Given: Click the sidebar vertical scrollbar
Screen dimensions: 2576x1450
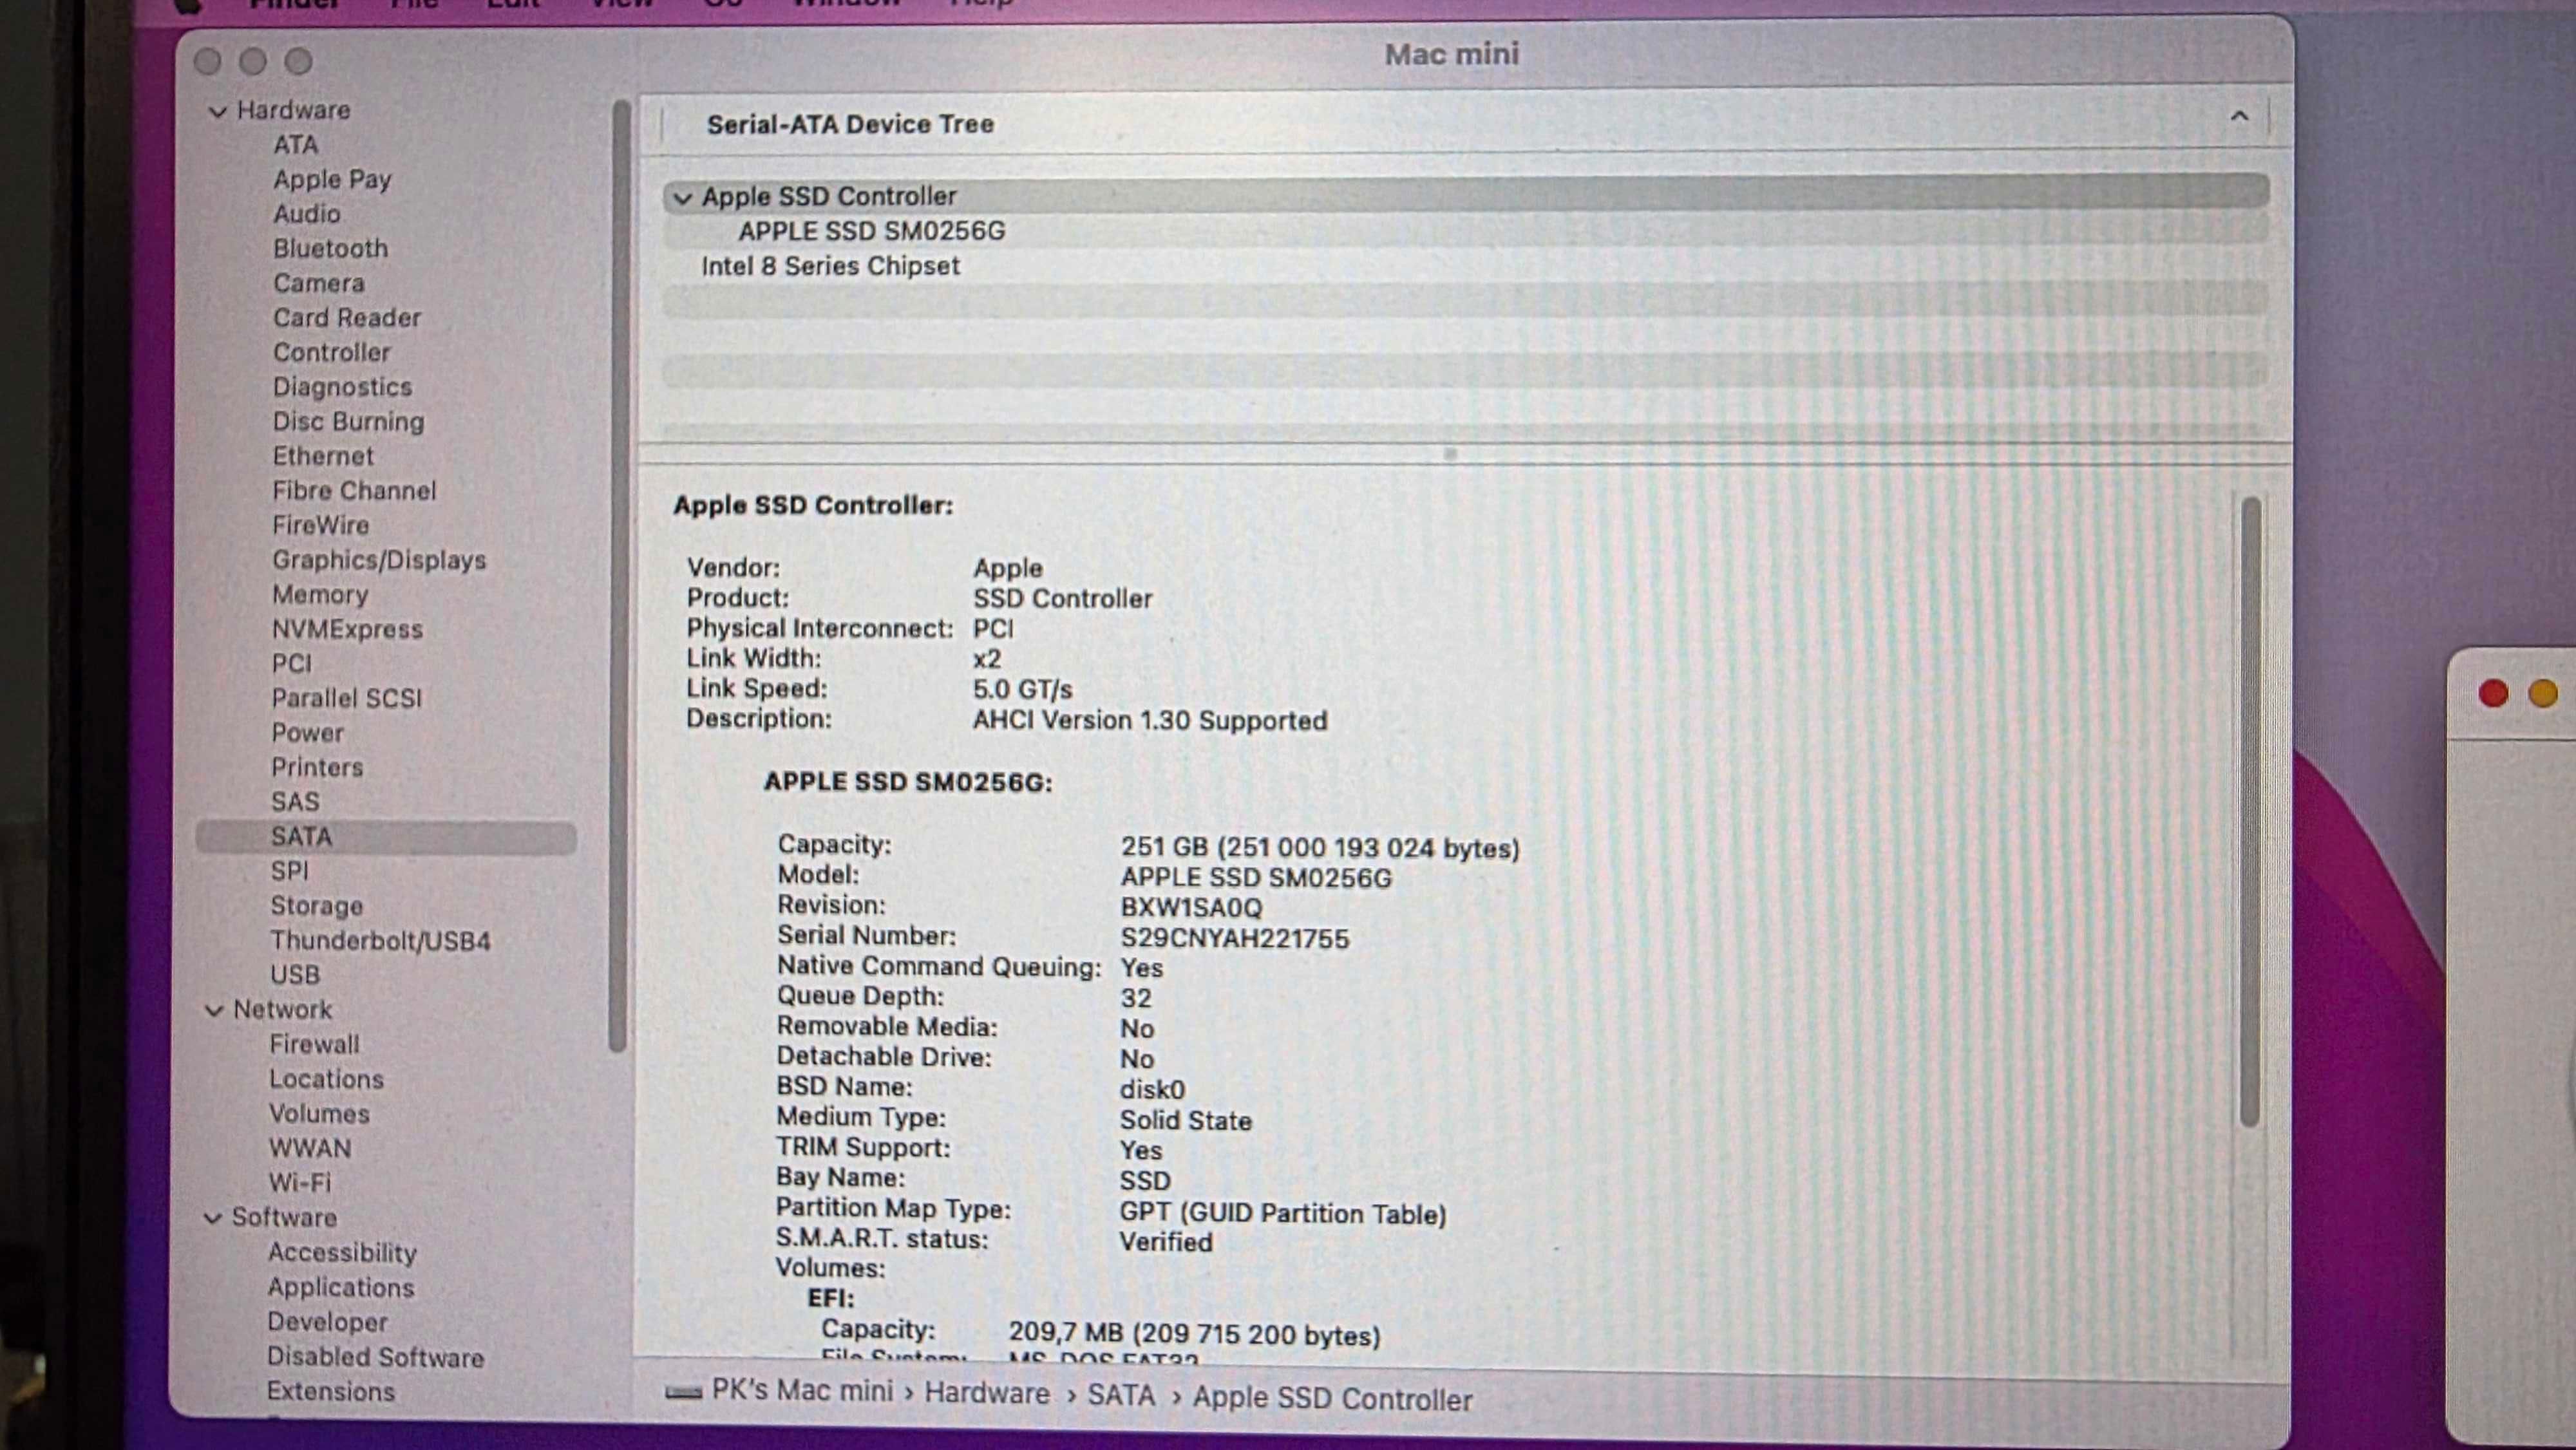Looking at the screenshot, I should point(620,575).
